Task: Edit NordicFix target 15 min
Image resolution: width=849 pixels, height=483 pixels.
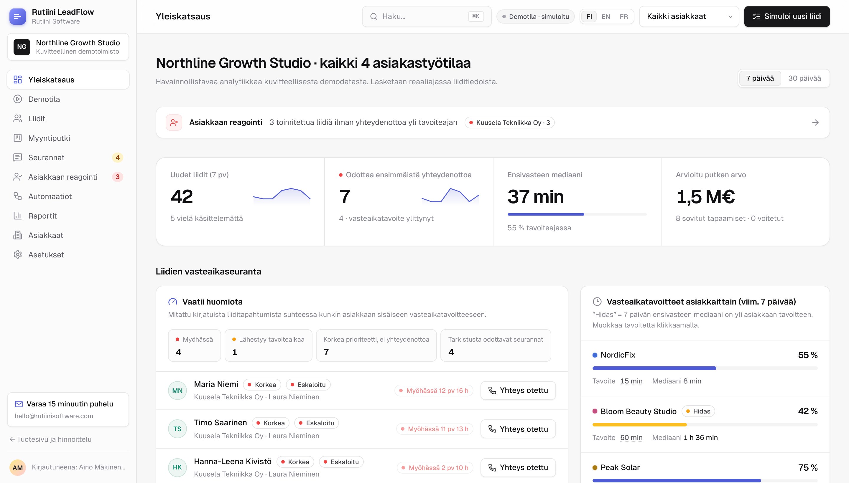Action: click(x=631, y=381)
